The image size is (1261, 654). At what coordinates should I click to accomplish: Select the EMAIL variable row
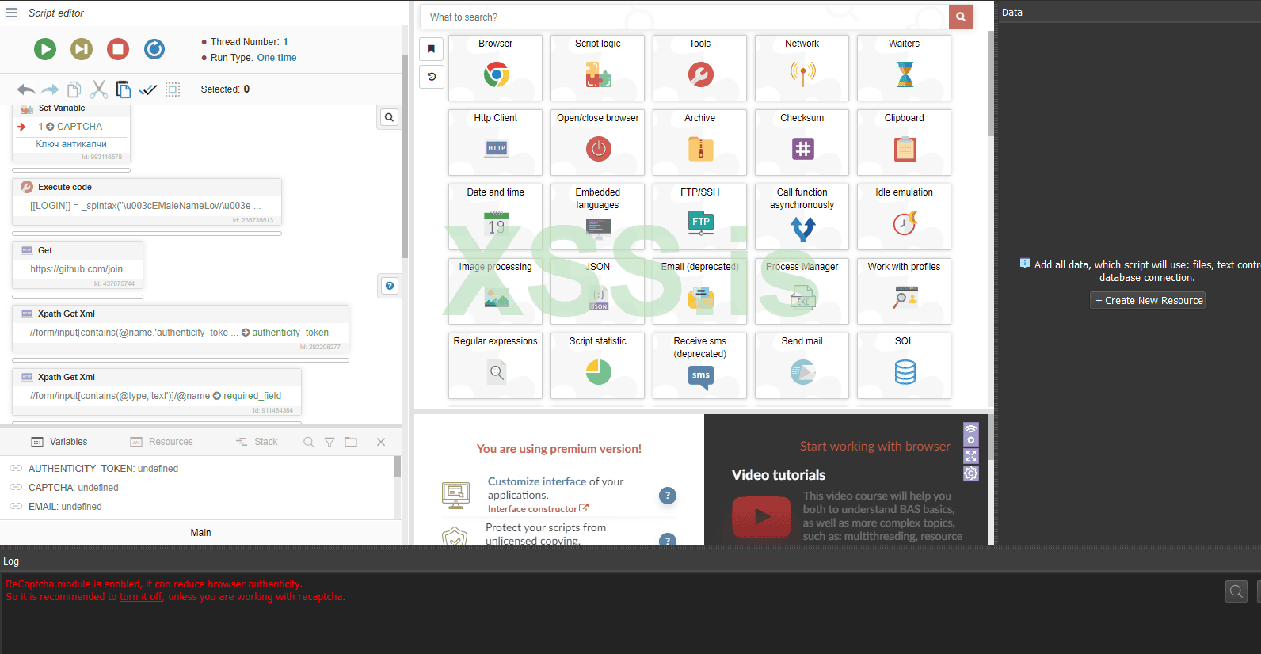click(x=65, y=507)
